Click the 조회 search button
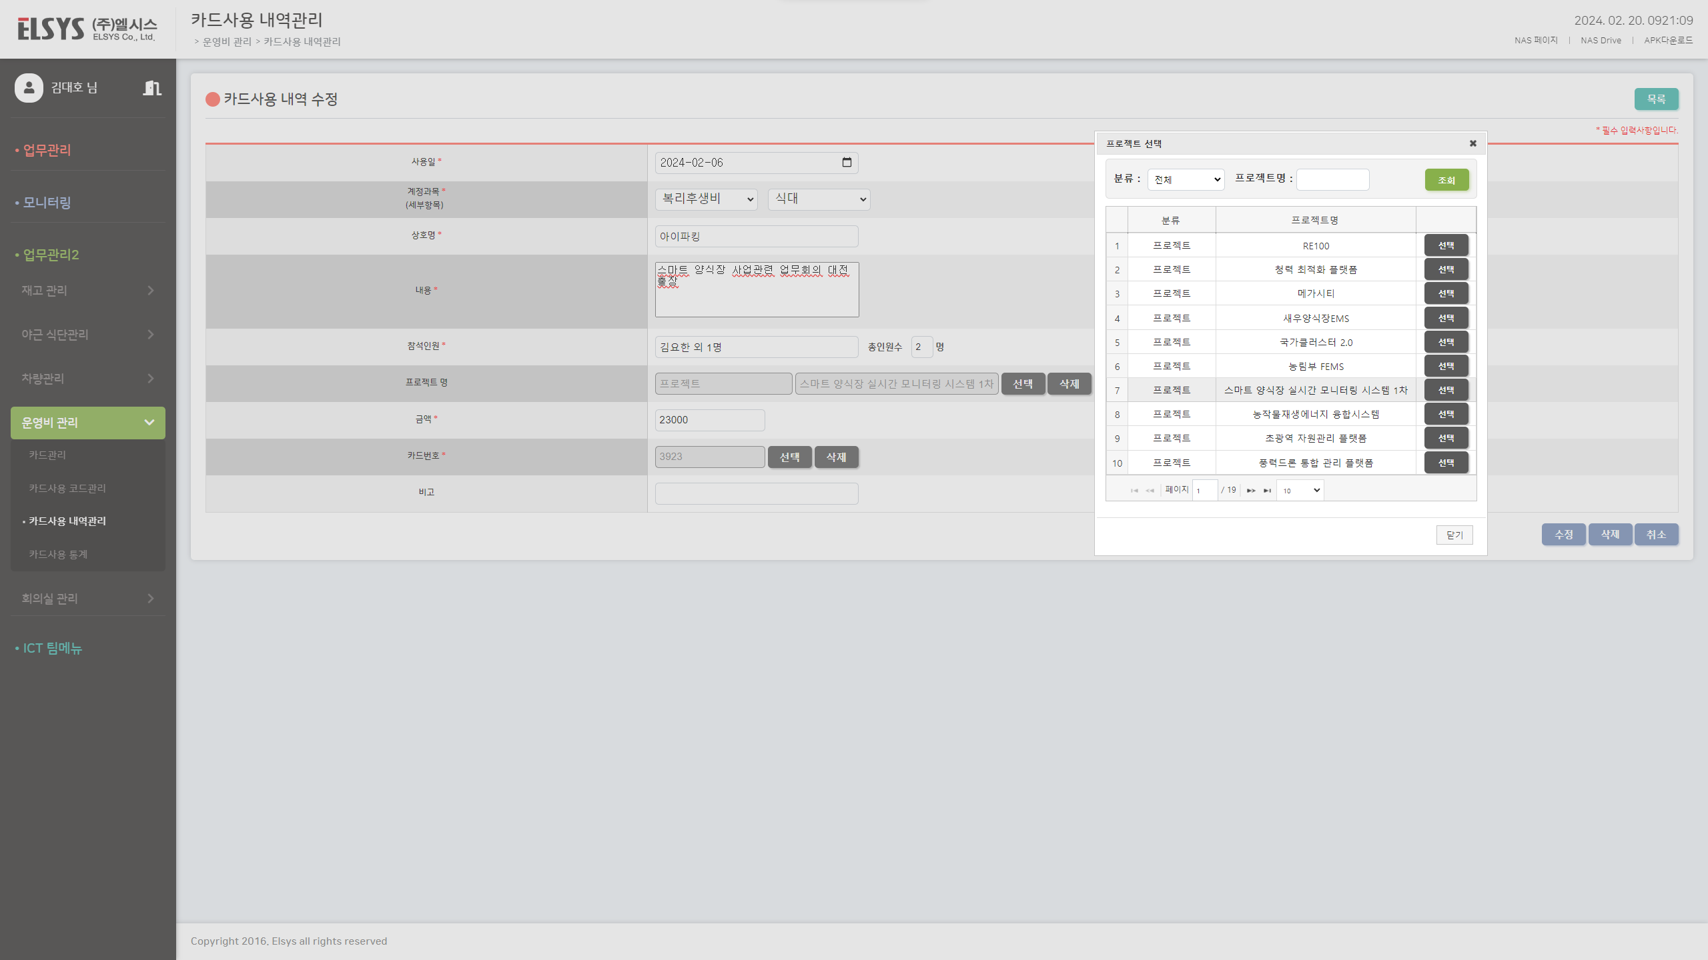This screenshot has width=1708, height=960. click(1446, 180)
